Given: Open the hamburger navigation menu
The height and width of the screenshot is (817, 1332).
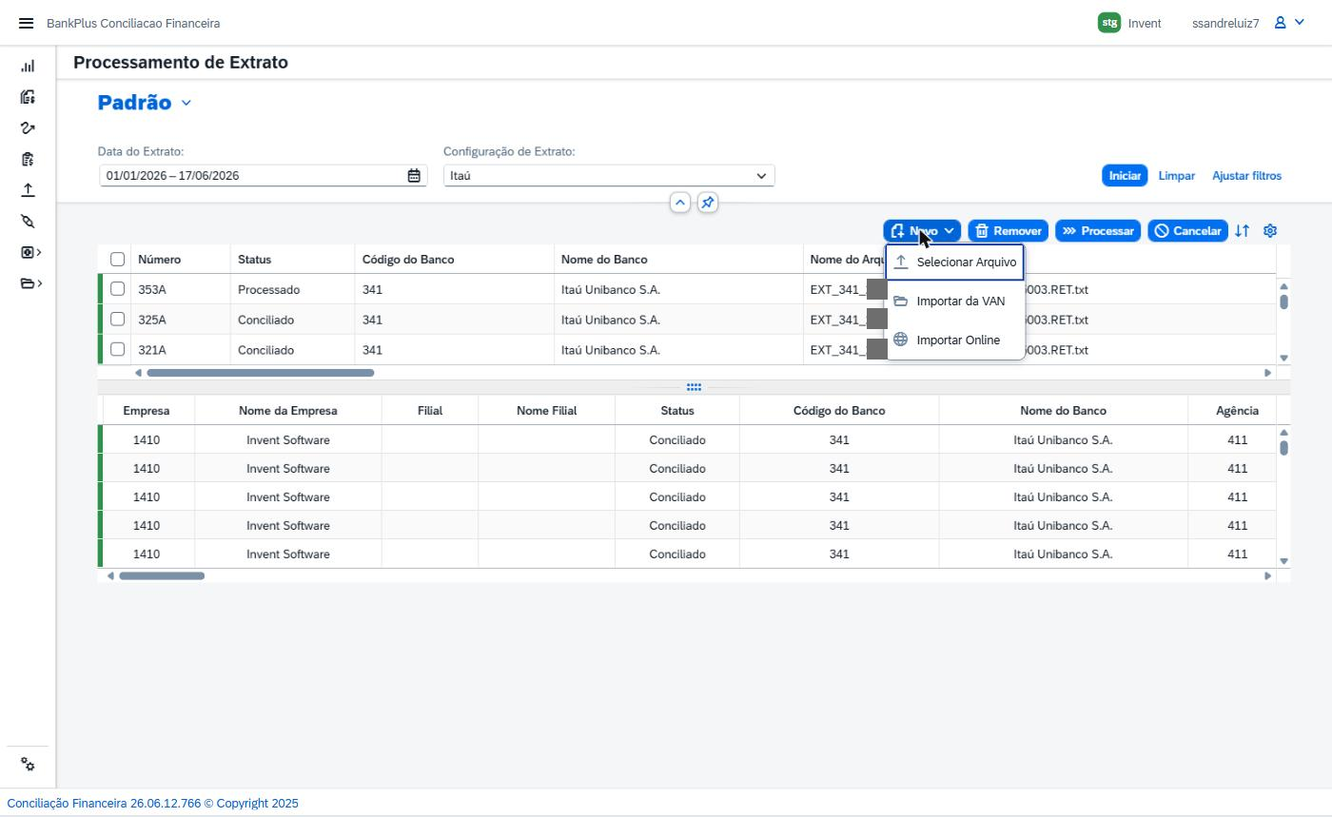Looking at the screenshot, I should click(26, 23).
